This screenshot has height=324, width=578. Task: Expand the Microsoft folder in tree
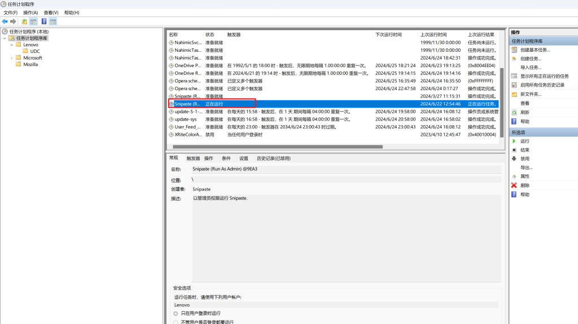tap(12, 58)
